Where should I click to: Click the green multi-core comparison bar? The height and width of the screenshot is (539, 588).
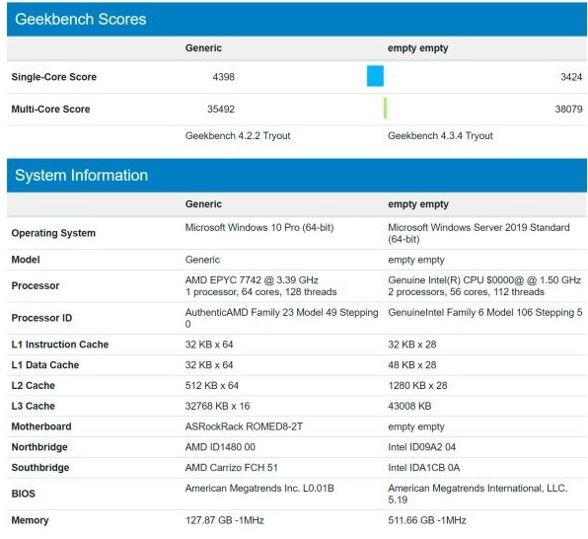tap(385, 109)
